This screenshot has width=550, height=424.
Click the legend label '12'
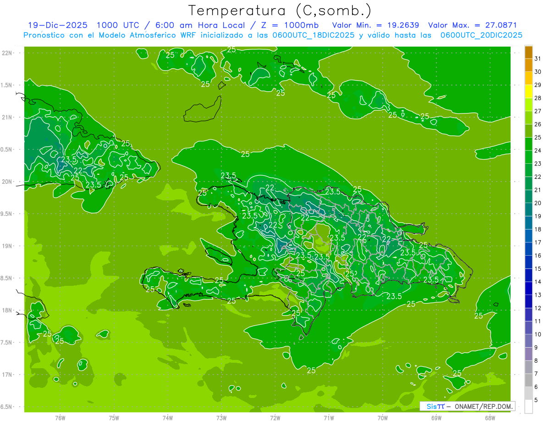coord(538,308)
